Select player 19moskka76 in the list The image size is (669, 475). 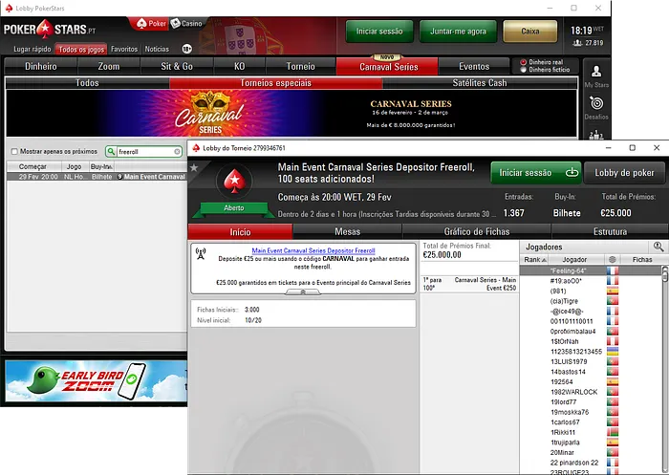591,412
